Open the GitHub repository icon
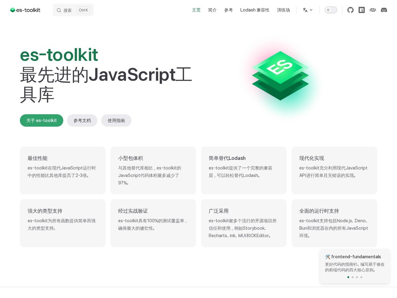Image resolution: width=397 pixels, height=298 pixels. tap(350, 10)
